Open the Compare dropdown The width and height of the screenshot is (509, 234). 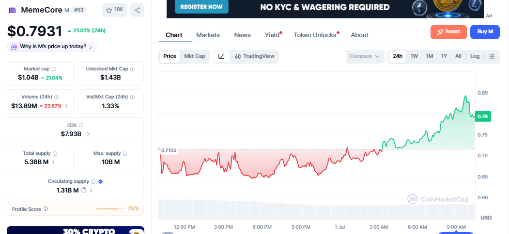click(x=365, y=56)
